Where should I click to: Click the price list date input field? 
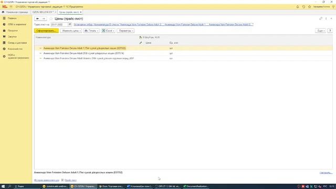(x=59, y=25)
